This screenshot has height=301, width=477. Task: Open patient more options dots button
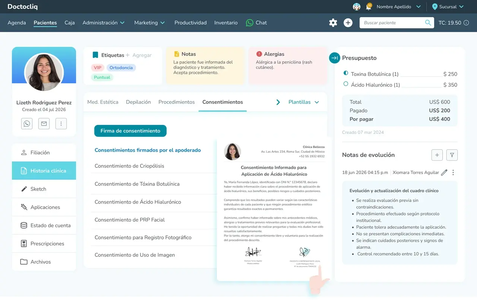pos(61,124)
